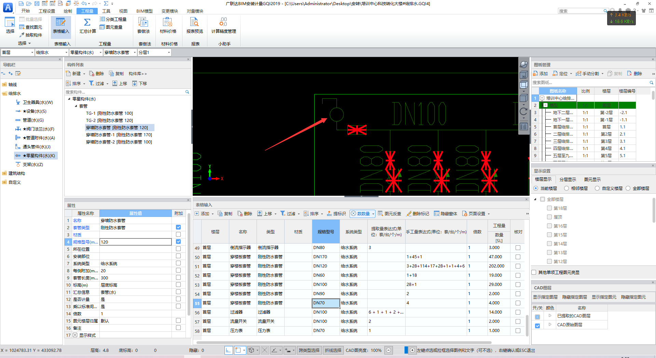Screen dimensions: 656x358
Task: Open 材料价格 tool
Action: coord(168,26)
